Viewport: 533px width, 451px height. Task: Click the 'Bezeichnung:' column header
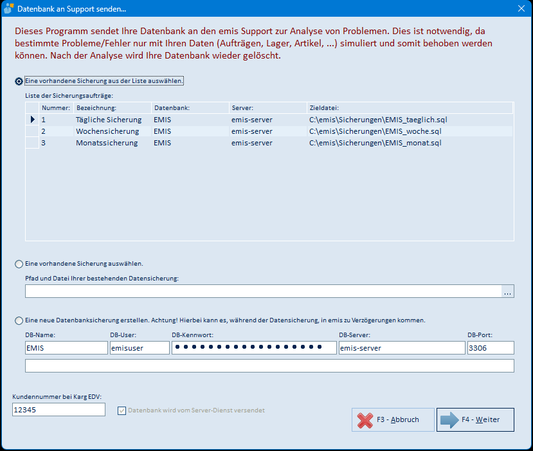click(x=112, y=108)
